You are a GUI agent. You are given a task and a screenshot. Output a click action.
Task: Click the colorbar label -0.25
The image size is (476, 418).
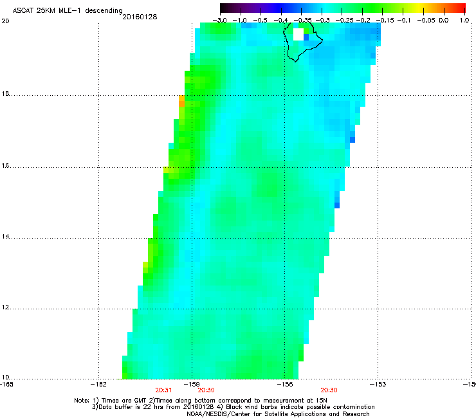pyautogui.click(x=344, y=21)
